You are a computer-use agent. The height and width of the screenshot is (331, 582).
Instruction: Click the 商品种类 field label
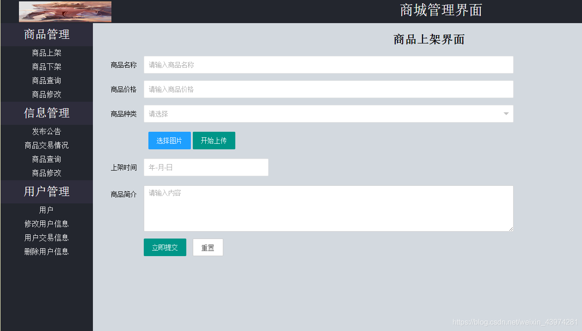123,114
